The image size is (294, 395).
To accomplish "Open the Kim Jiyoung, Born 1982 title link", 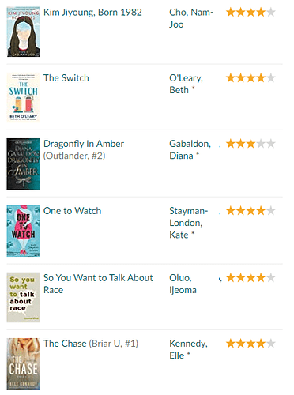I will (92, 13).
